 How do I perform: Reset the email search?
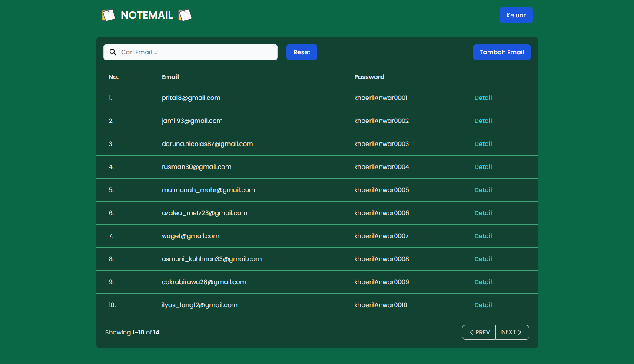point(302,52)
